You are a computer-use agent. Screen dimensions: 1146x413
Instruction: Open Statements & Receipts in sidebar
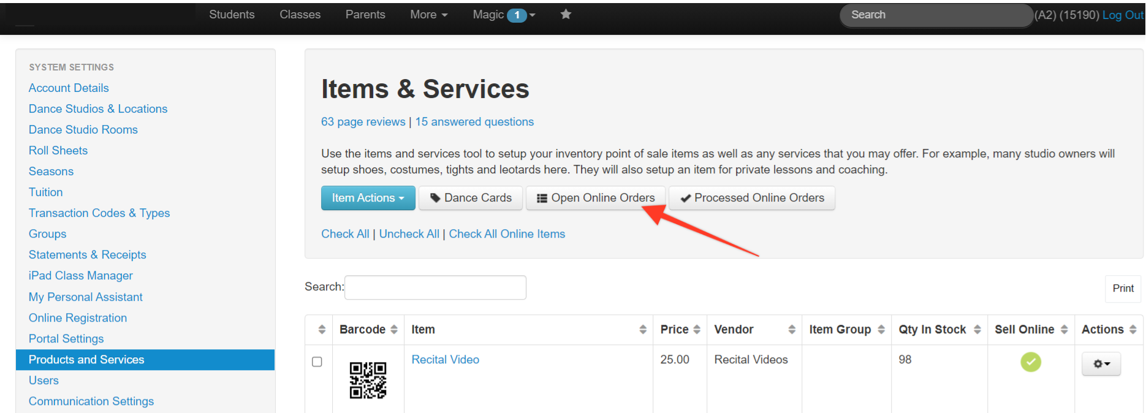88,255
